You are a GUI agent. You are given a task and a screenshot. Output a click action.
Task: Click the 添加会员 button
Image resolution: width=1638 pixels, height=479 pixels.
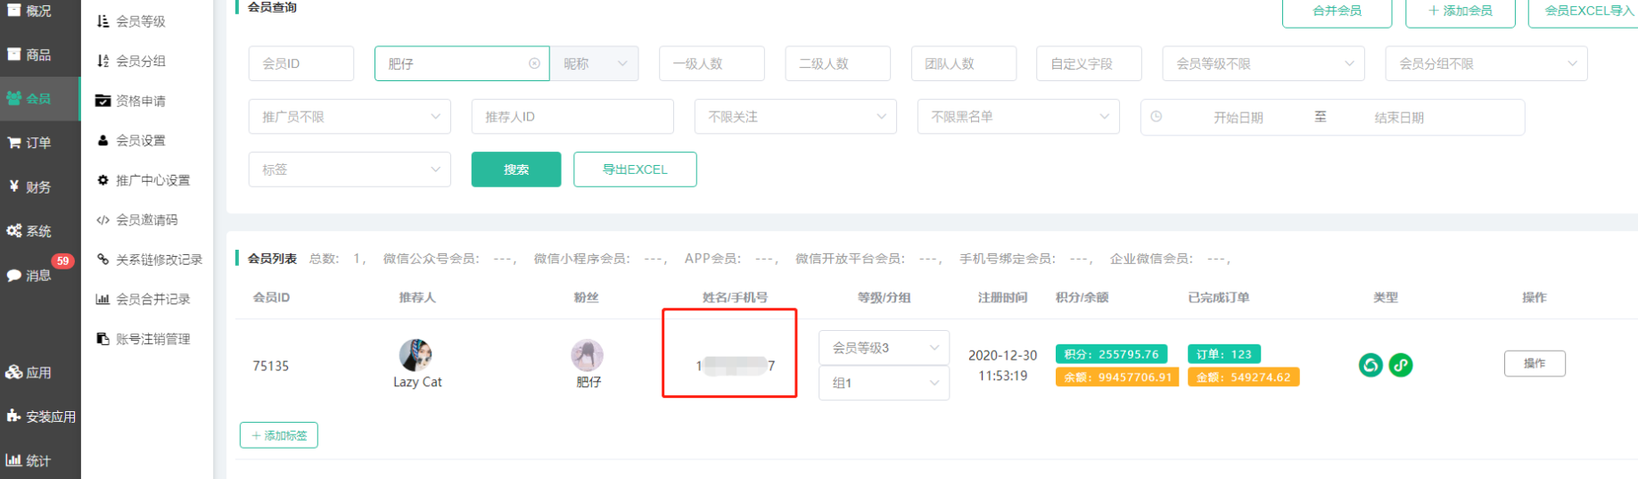click(1460, 11)
